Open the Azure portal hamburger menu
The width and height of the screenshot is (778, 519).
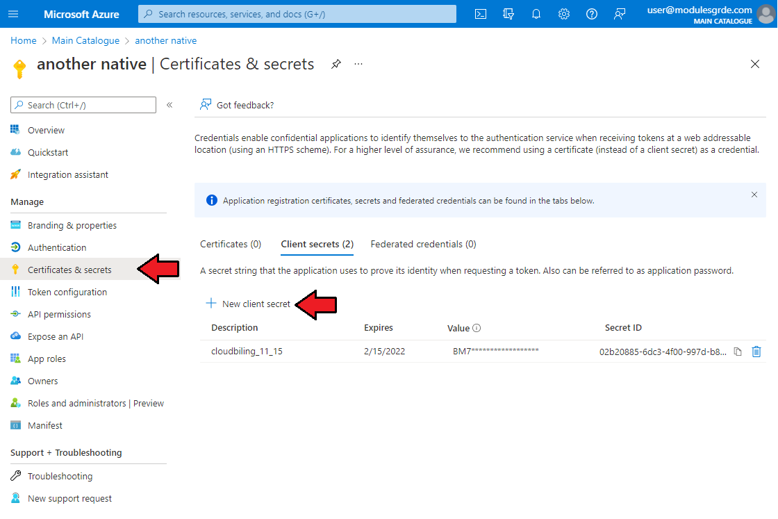tap(13, 14)
